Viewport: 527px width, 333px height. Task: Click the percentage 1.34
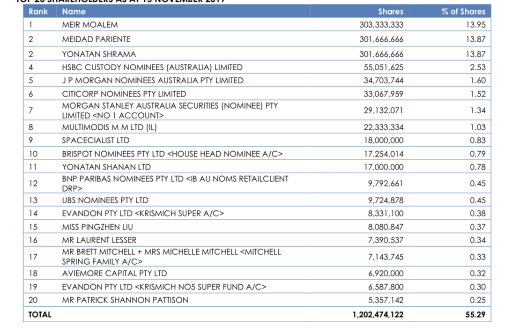click(478, 111)
